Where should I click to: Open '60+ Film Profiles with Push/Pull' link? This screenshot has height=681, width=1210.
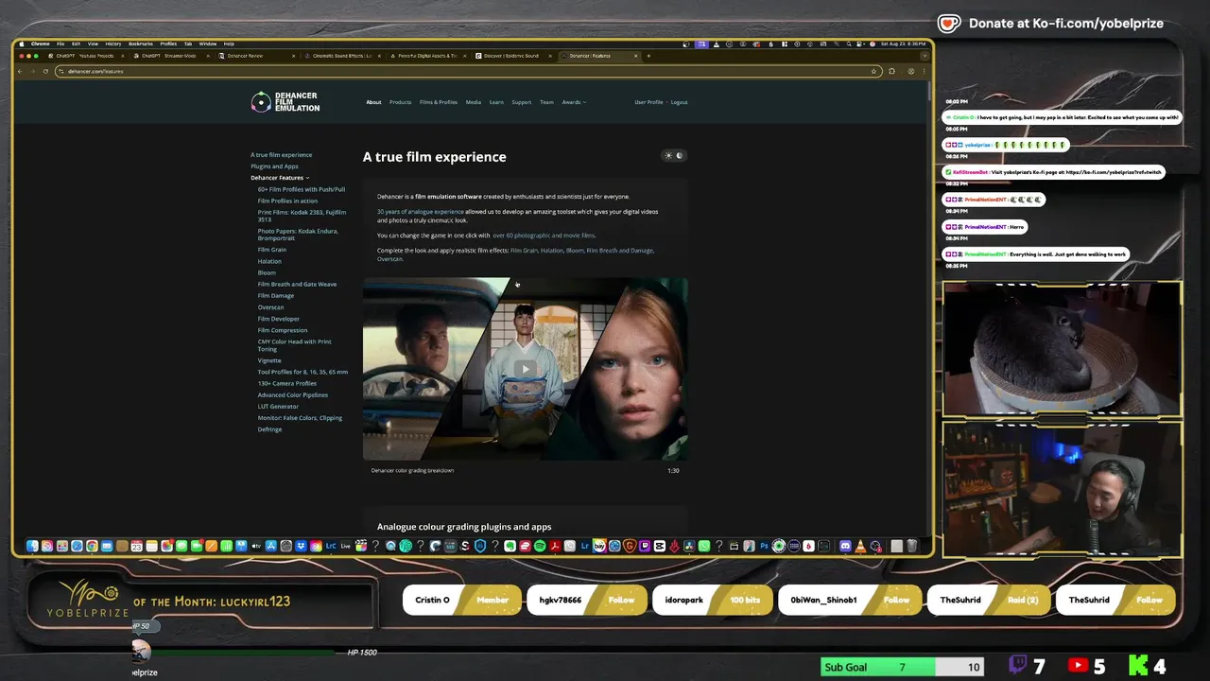click(x=302, y=189)
